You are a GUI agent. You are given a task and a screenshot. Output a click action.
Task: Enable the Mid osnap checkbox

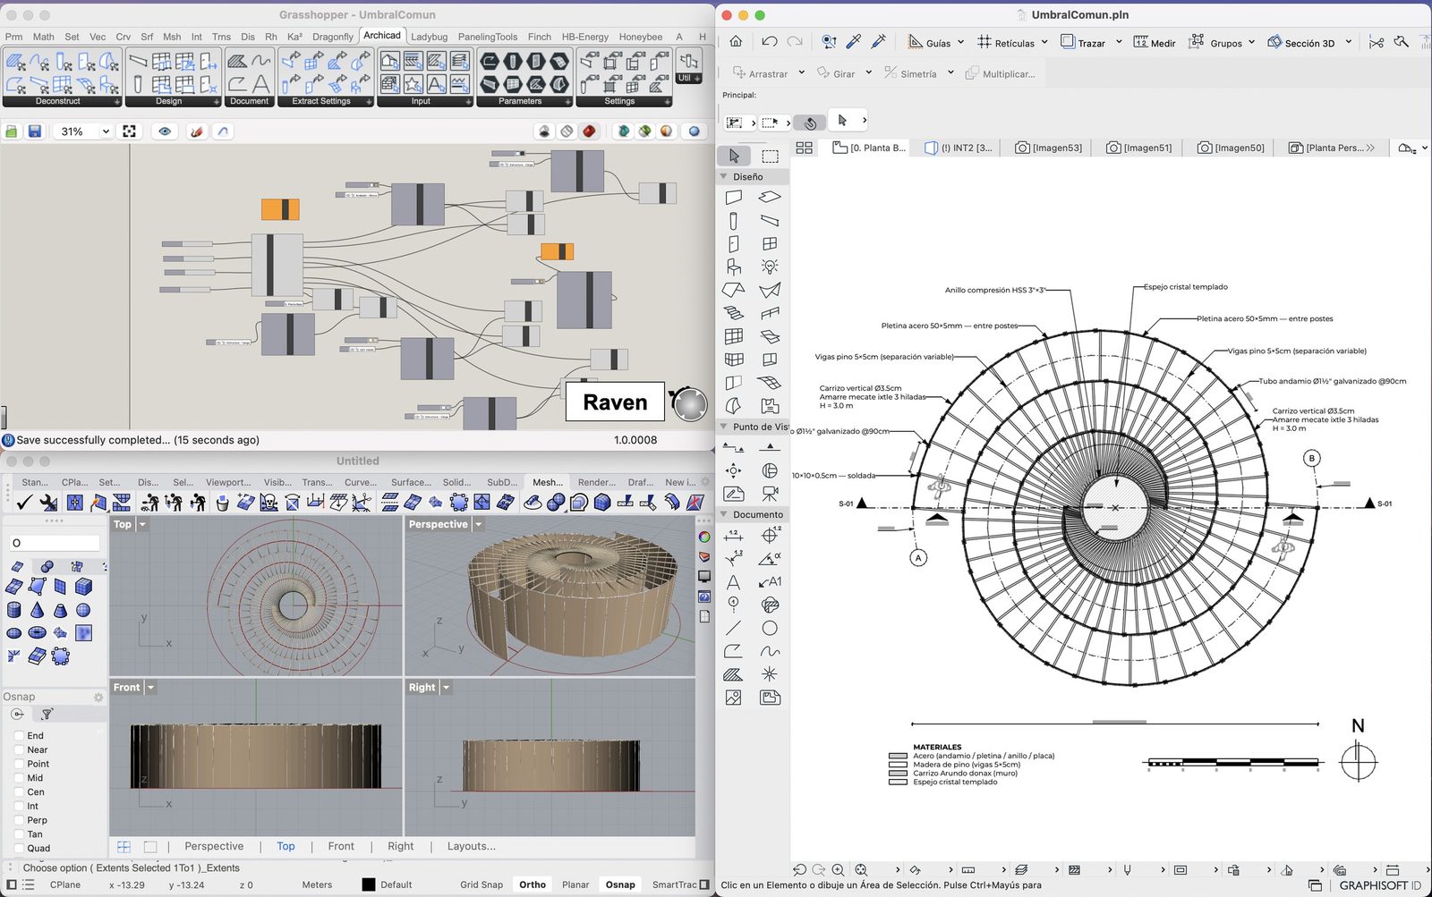point(19,778)
